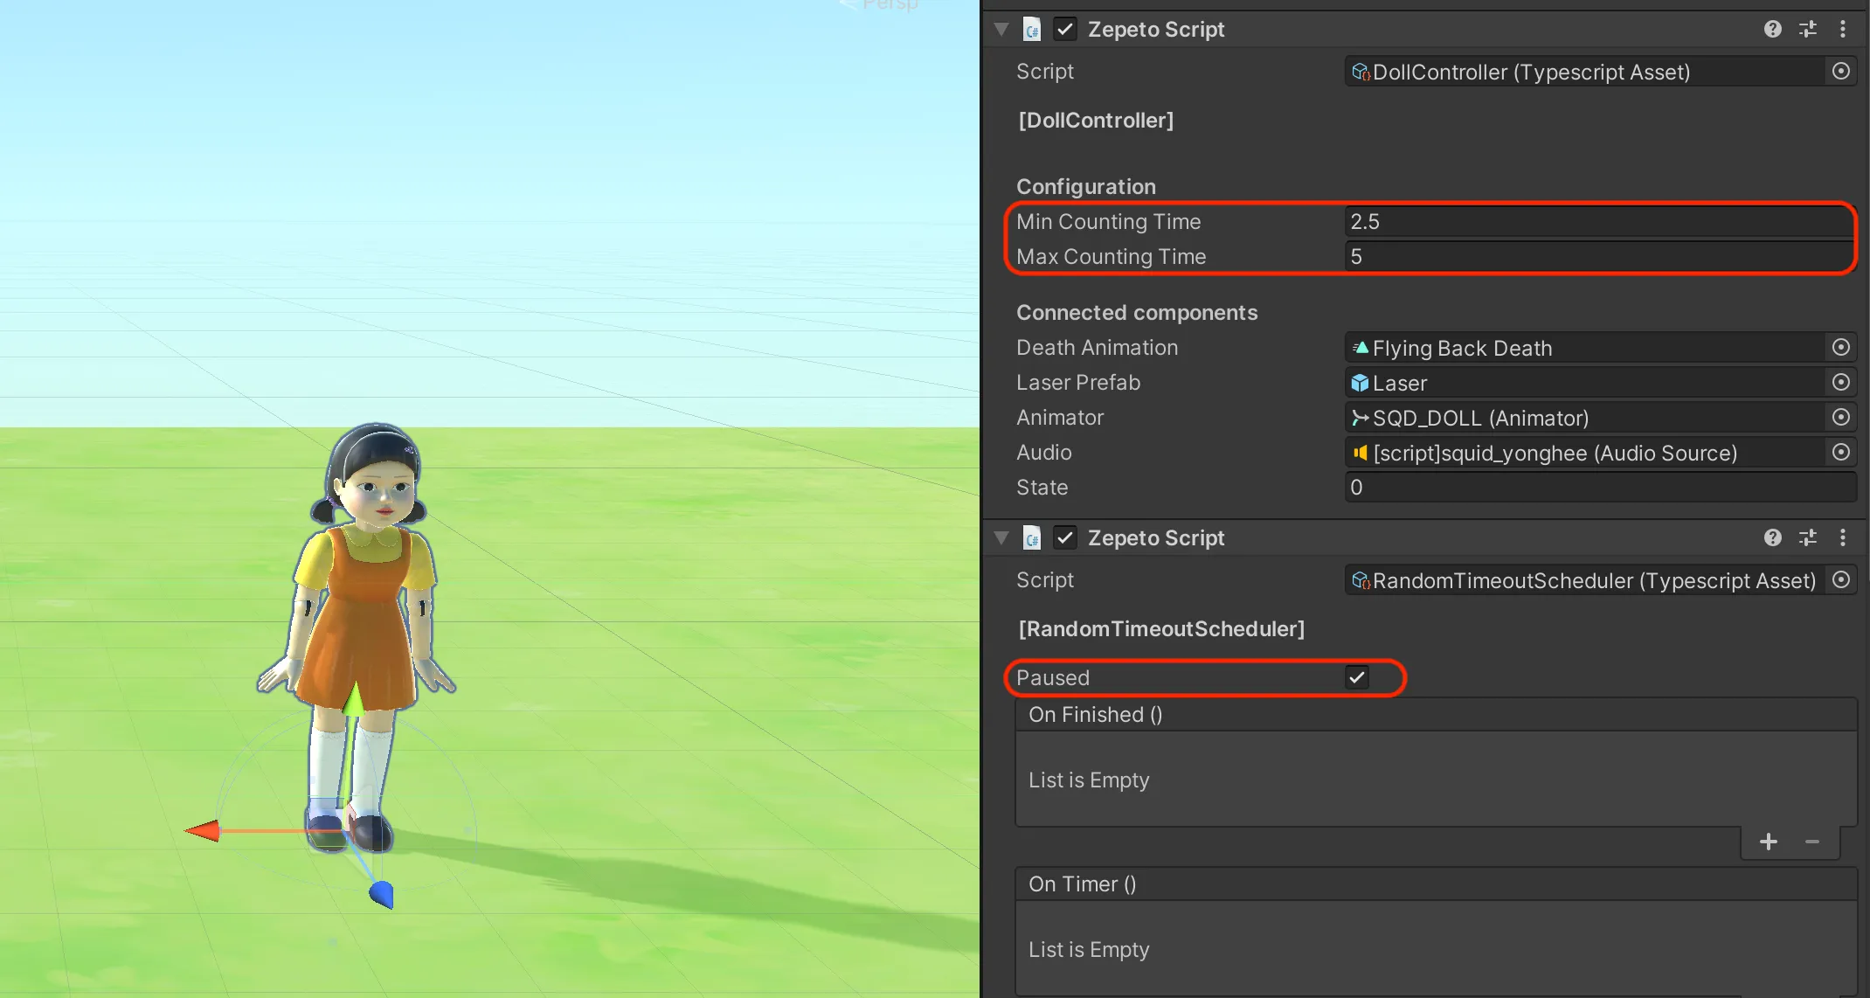
Task: Collapse the first Zepeto Script component foldout
Action: coord(1001,29)
